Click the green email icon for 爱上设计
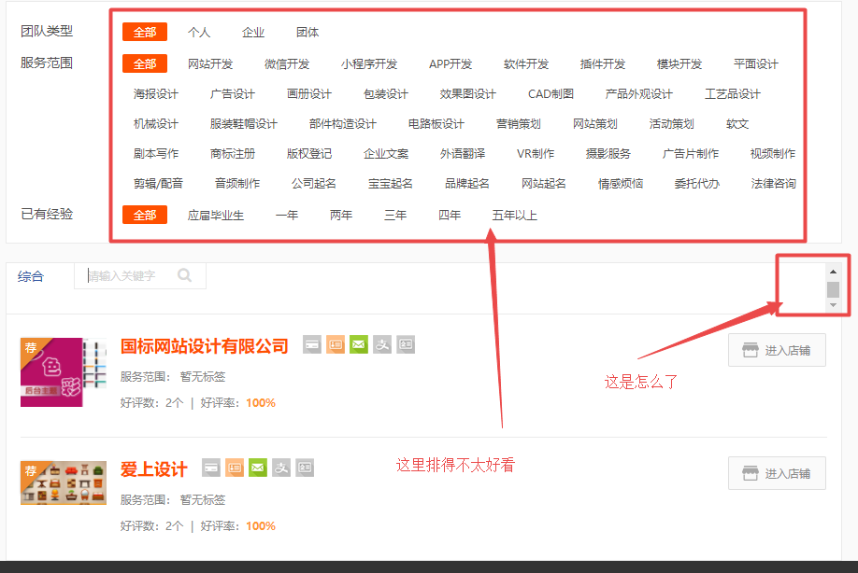This screenshot has height=573, width=858. point(258,468)
